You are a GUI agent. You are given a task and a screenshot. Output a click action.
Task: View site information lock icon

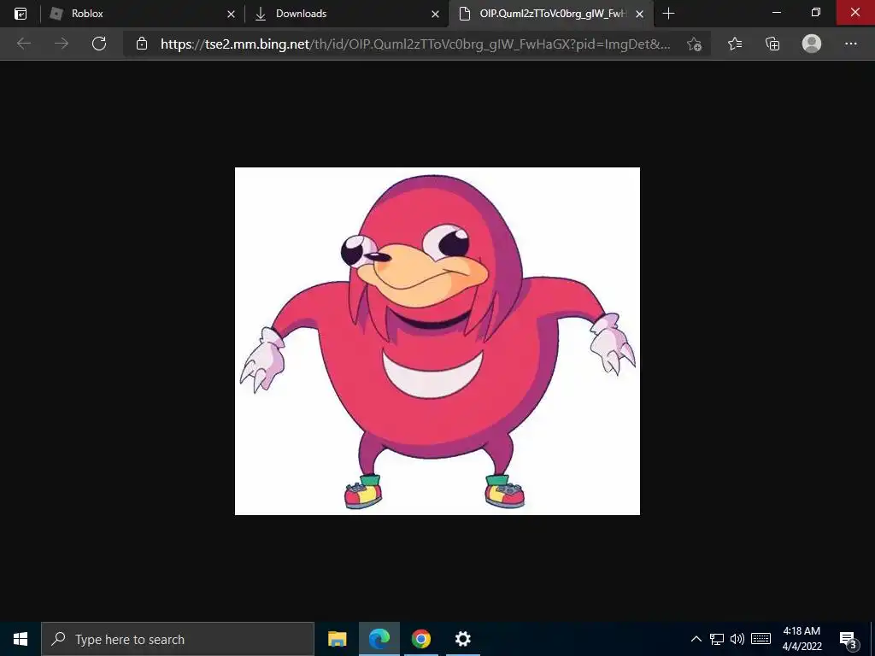pyautogui.click(x=142, y=44)
